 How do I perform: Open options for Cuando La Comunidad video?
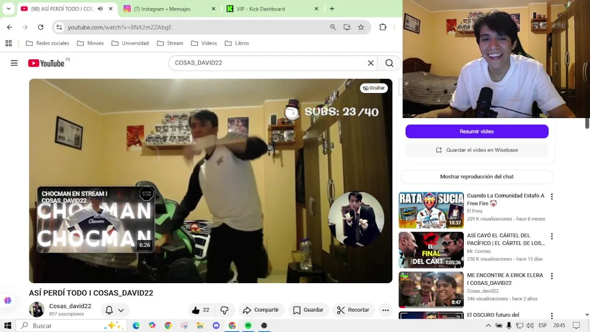click(x=552, y=196)
